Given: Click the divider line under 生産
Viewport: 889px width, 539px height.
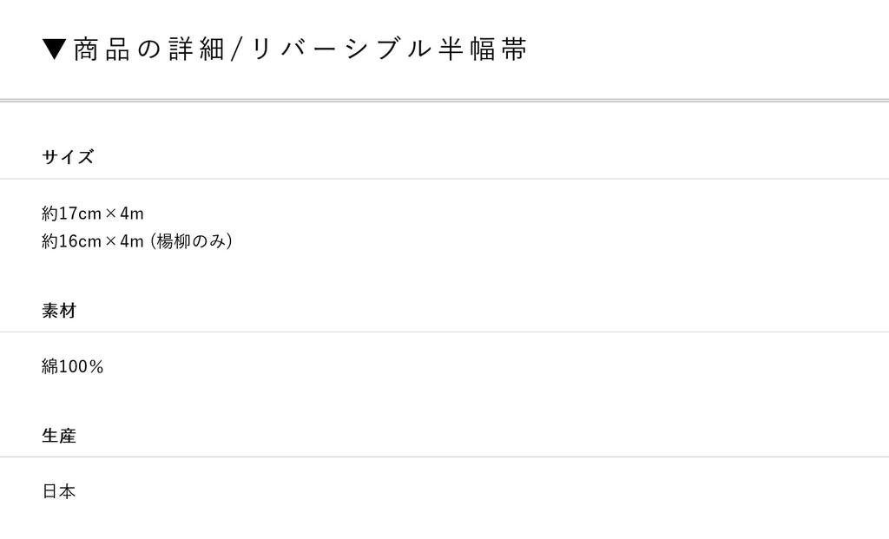Looking at the screenshot, I should point(444,457).
